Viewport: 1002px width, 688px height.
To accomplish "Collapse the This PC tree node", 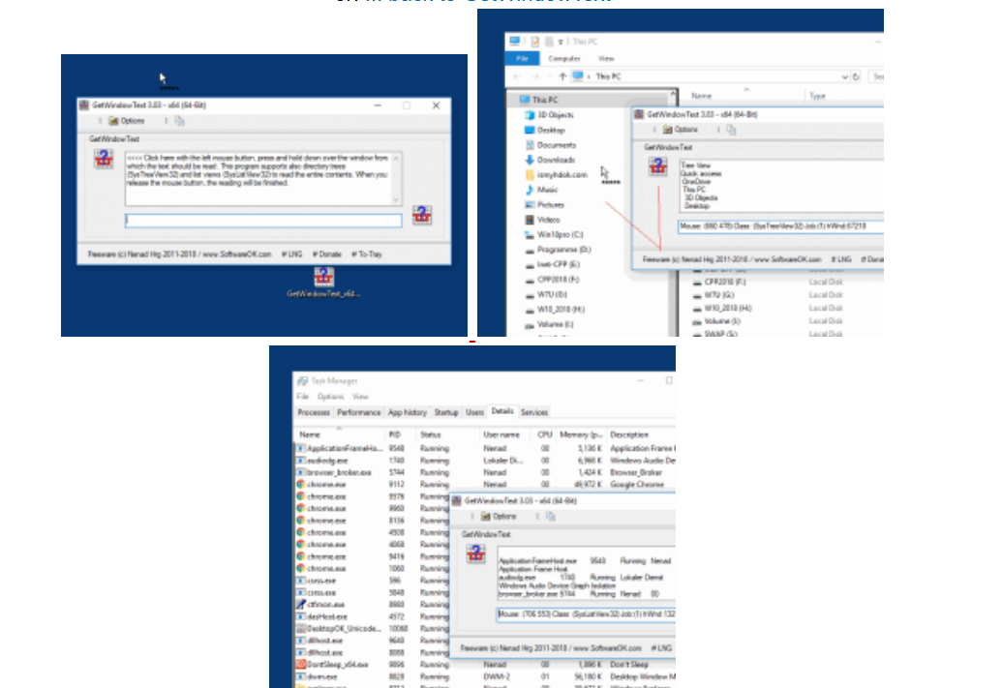I will (514, 100).
